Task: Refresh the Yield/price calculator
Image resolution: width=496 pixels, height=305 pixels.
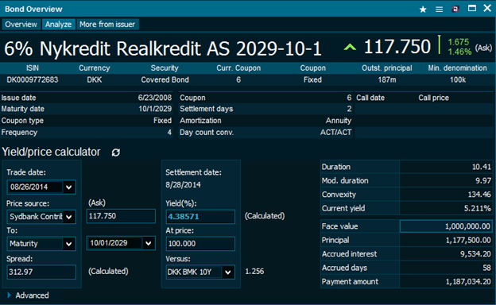Action: click(x=116, y=152)
